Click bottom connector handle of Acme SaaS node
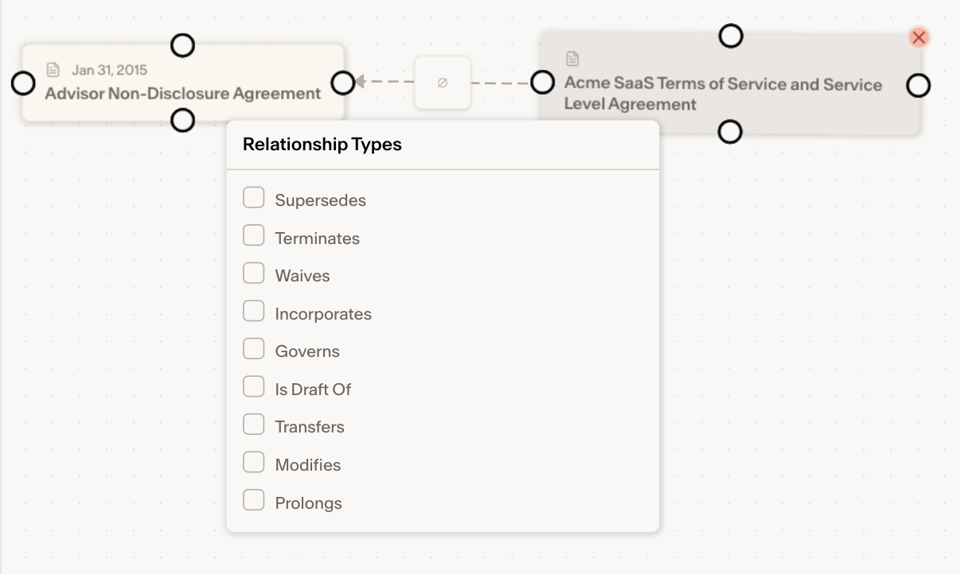The height and width of the screenshot is (574, 960). (730, 132)
